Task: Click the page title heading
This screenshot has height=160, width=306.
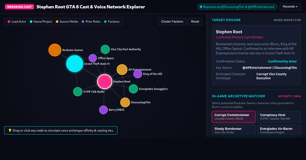Action: coord(91,7)
